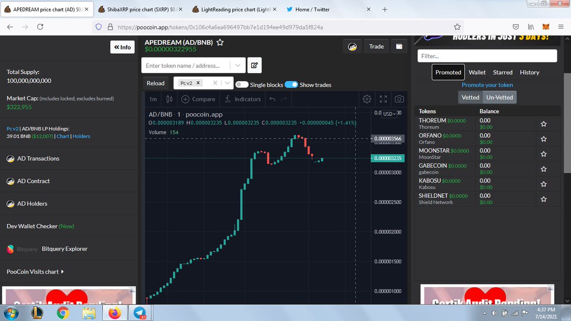
Task: Switch to ShibaXRP price chart browser tab
Action: (140, 9)
